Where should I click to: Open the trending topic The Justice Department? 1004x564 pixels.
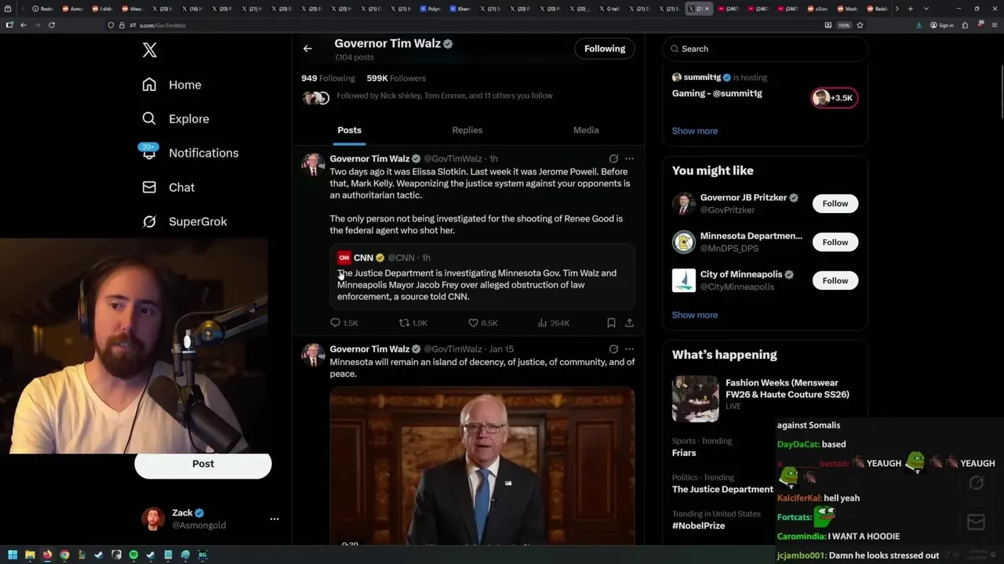(x=722, y=490)
